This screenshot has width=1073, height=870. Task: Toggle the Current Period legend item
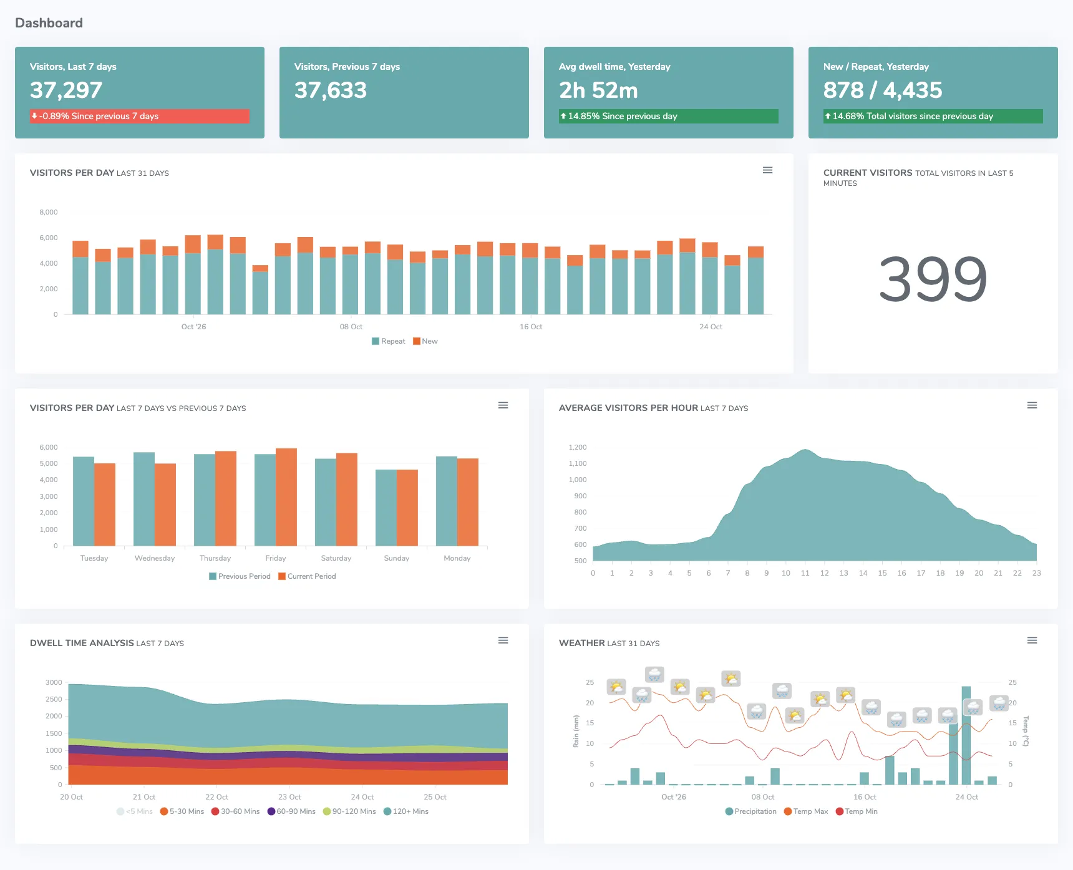(307, 576)
